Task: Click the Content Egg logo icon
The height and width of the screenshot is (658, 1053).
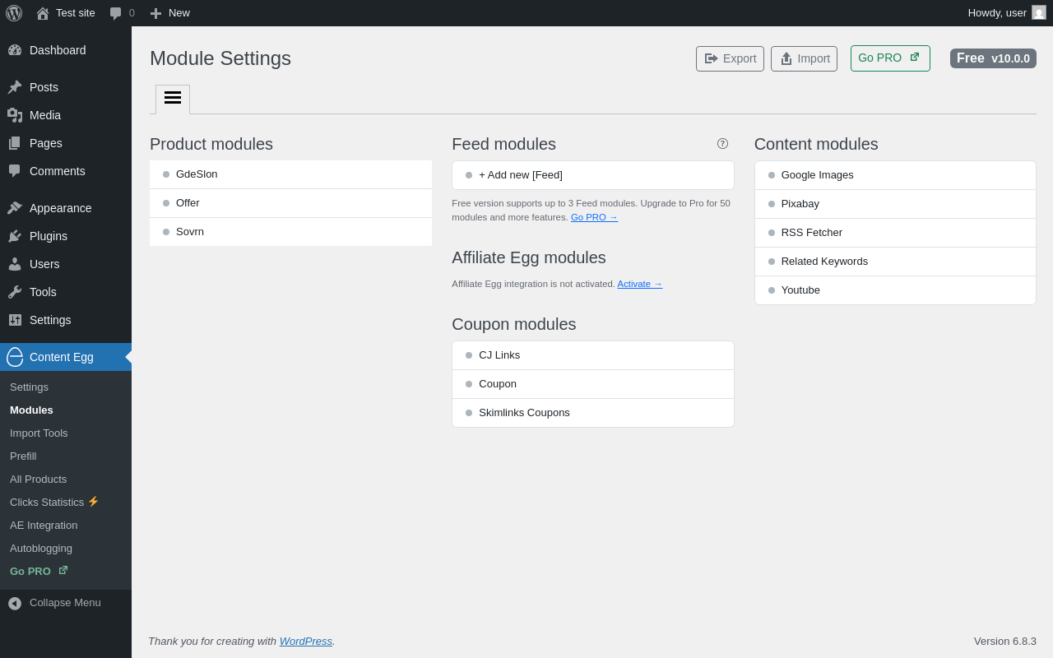Action: (x=15, y=357)
